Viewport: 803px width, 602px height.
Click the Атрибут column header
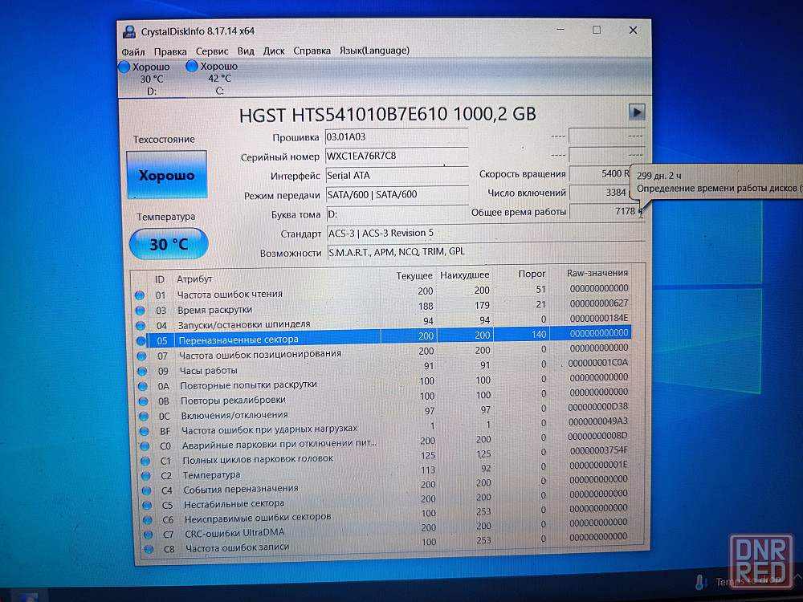[194, 279]
